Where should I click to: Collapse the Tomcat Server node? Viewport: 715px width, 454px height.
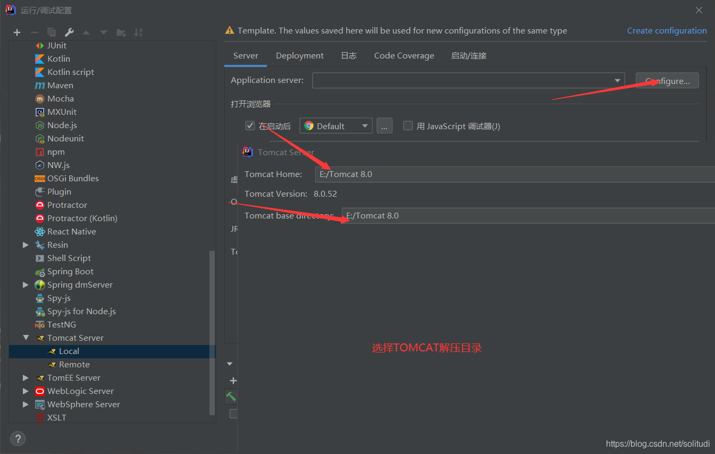[26, 338]
